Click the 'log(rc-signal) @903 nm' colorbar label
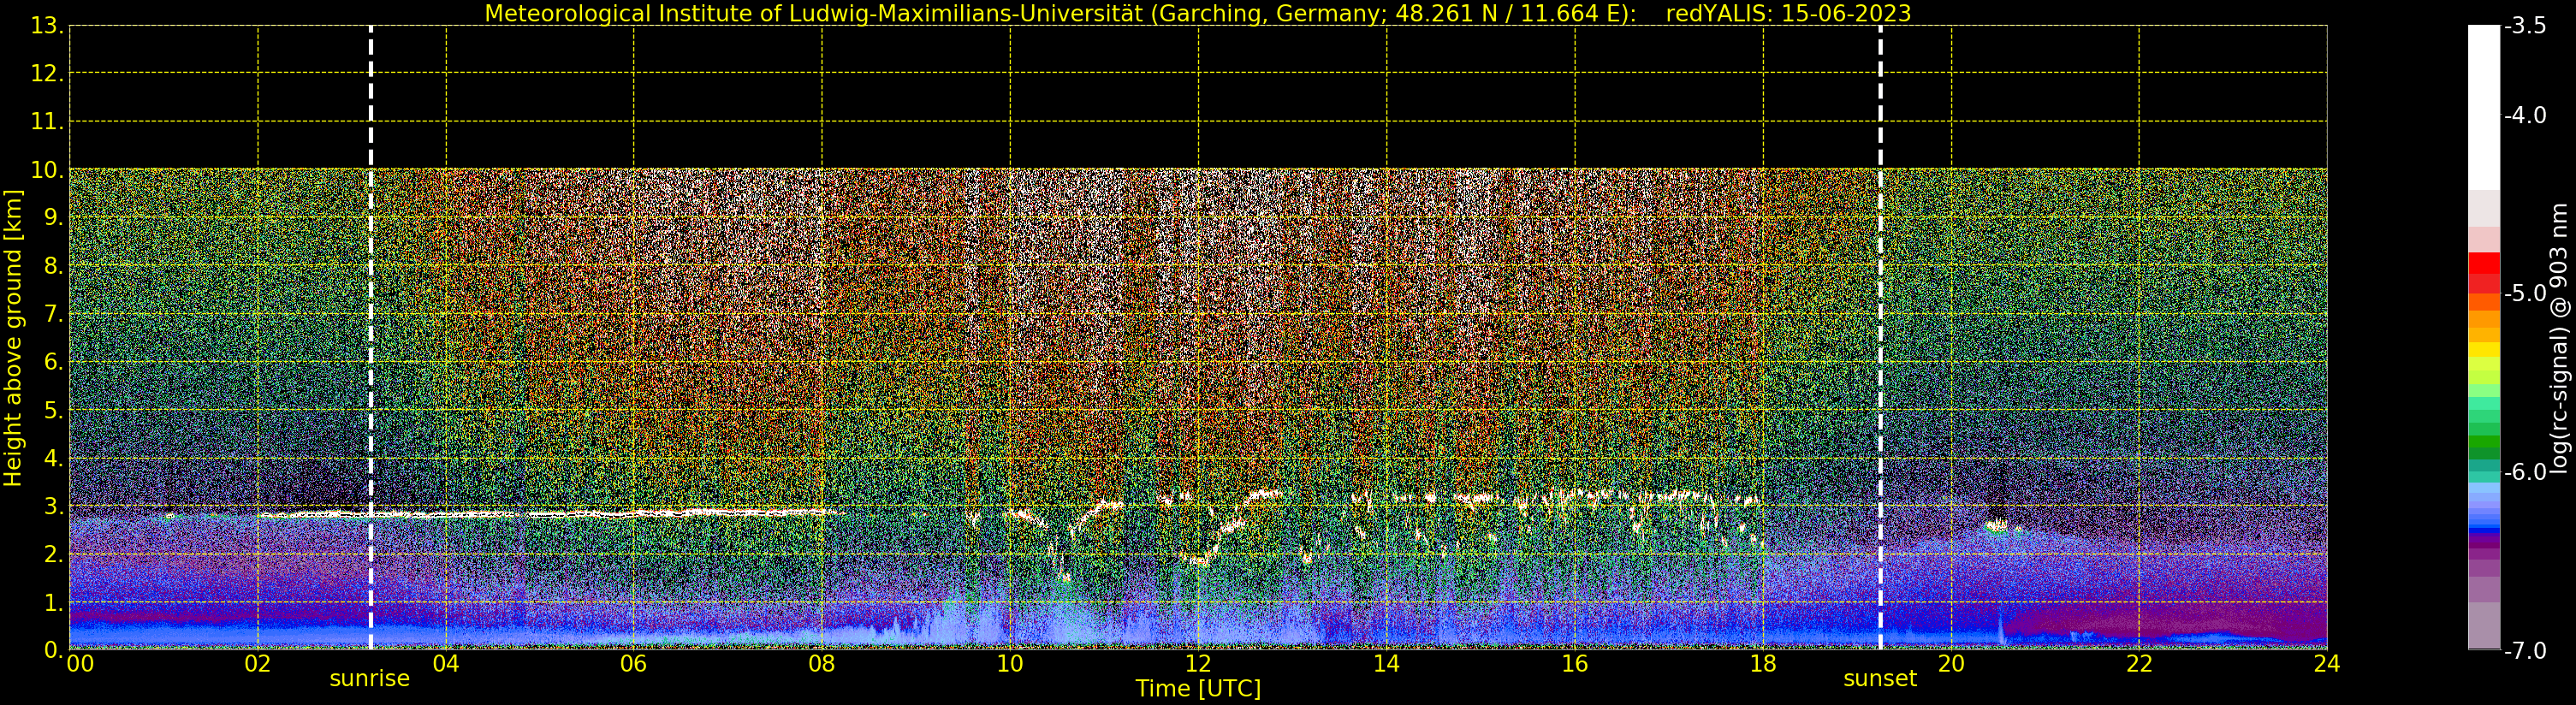The width and height of the screenshot is (2576, 705). (x=2560, y=338)
